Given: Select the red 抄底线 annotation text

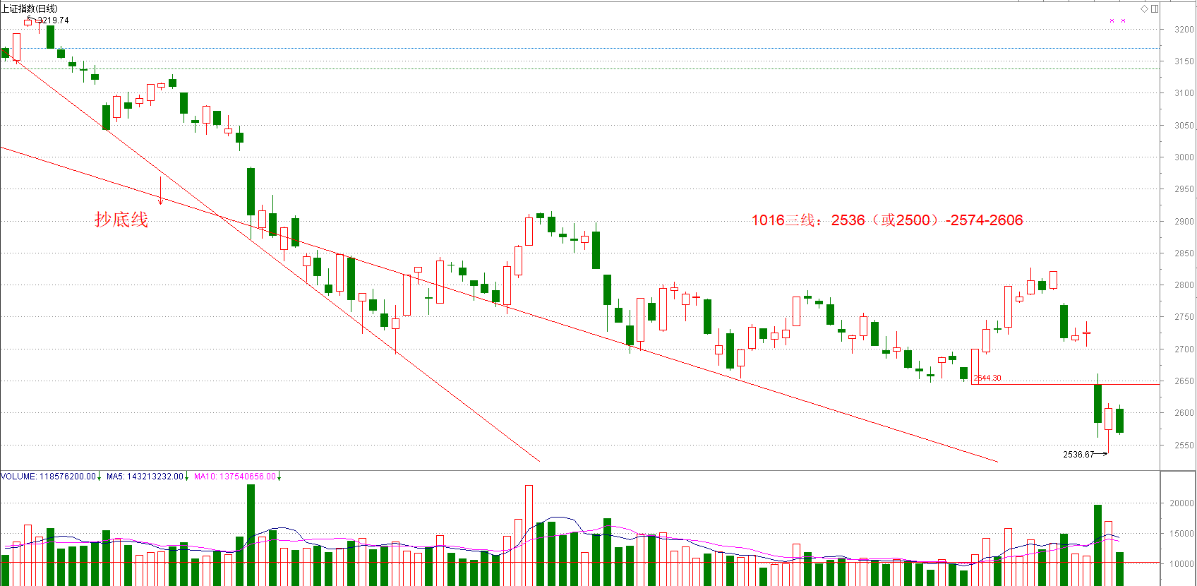Looking at the screenshot, I should pos(121,220).
